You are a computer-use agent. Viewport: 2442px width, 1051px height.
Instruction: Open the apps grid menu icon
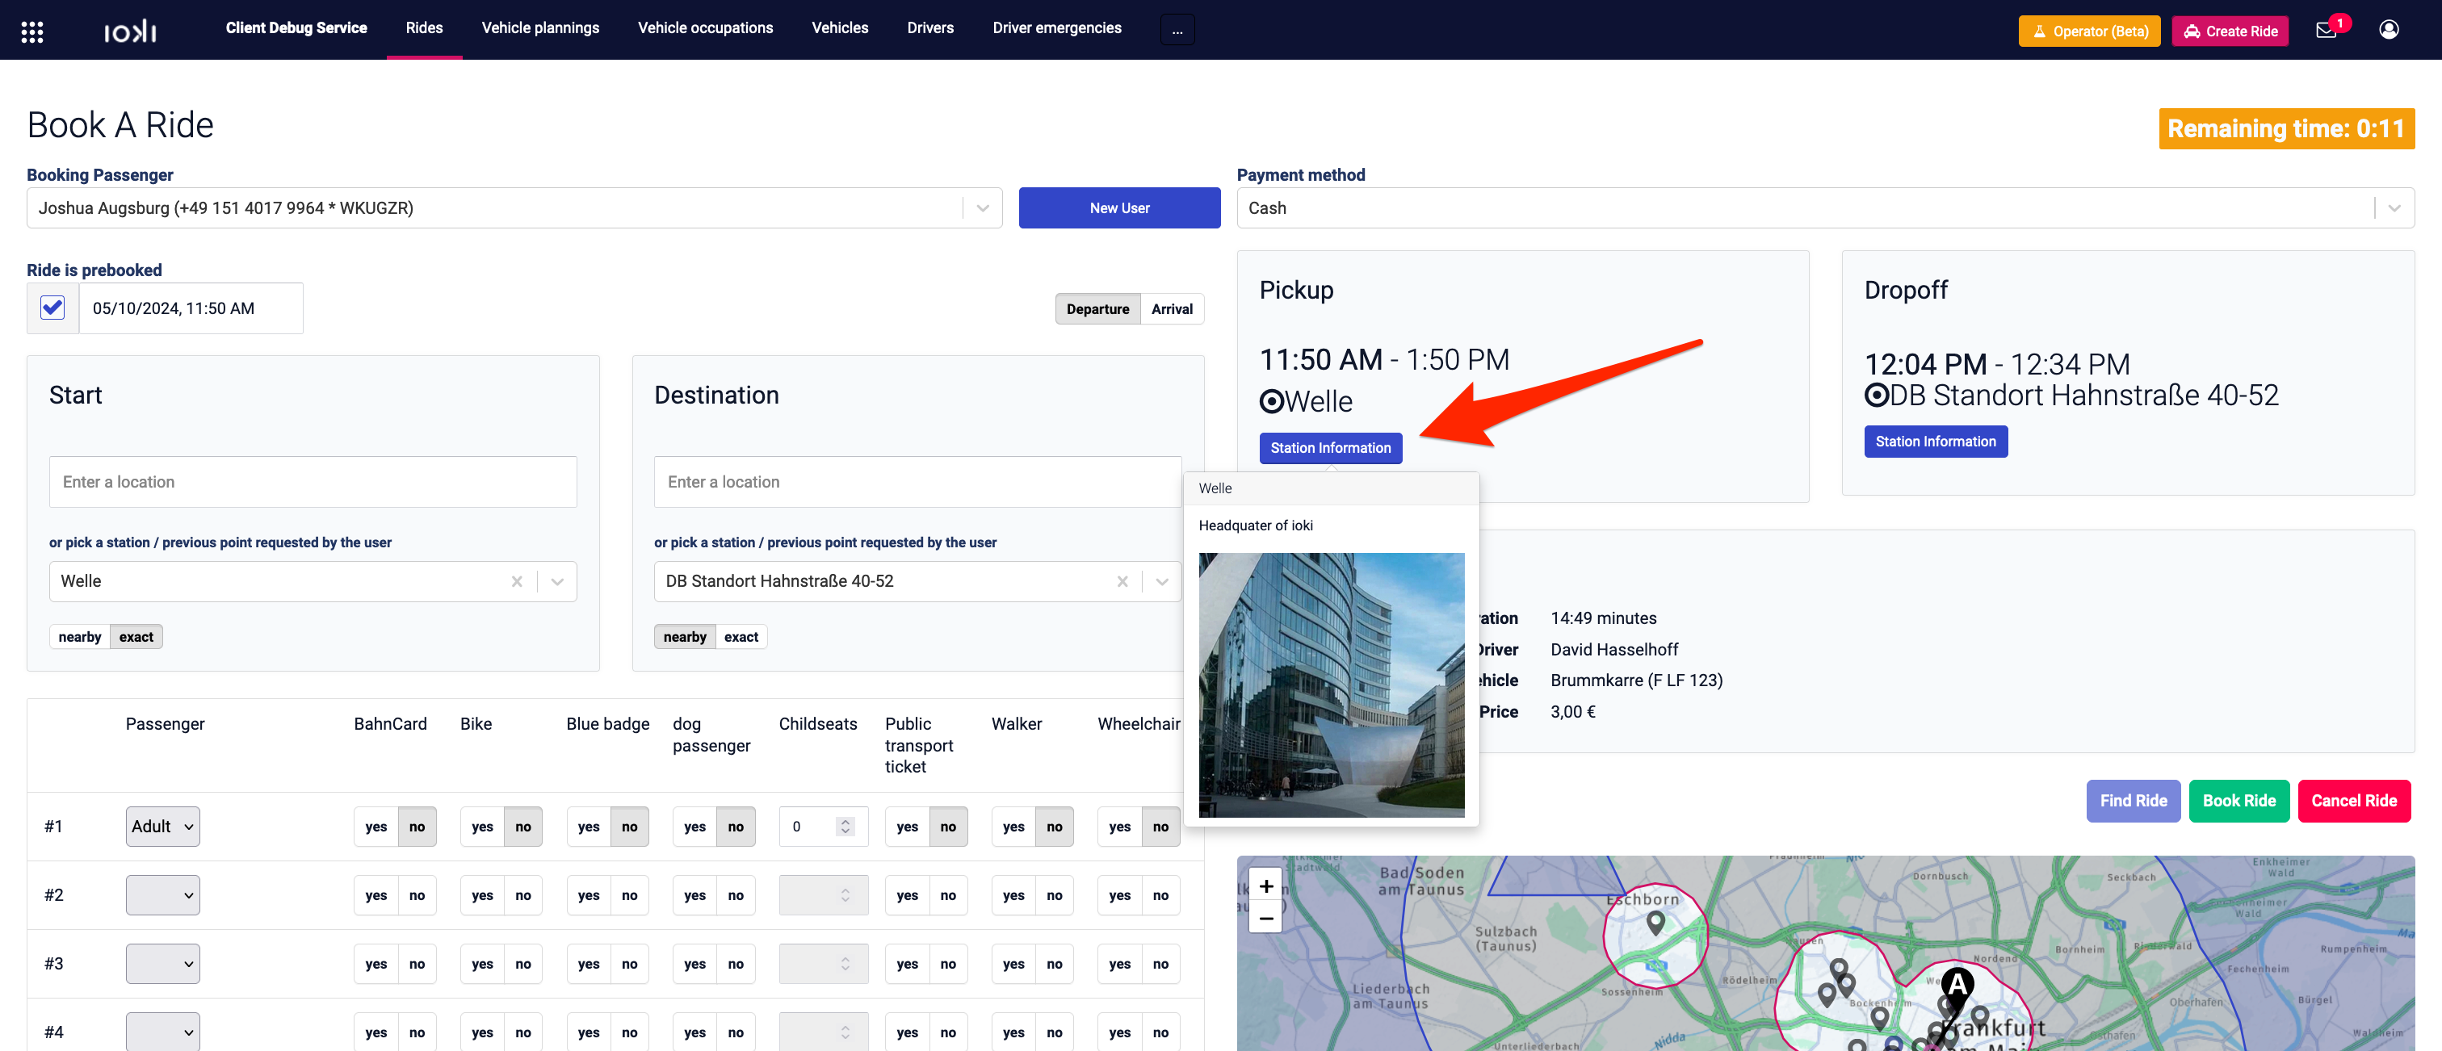coord(32,31)
